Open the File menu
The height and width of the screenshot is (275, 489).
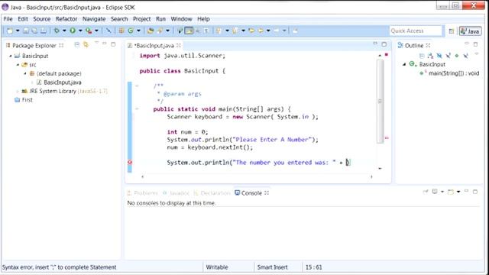click(x=8, y=19)
